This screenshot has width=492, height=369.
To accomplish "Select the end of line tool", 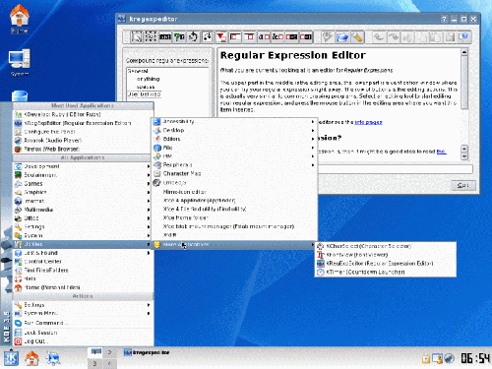I will pyautogui.click(x=249, y=36).
